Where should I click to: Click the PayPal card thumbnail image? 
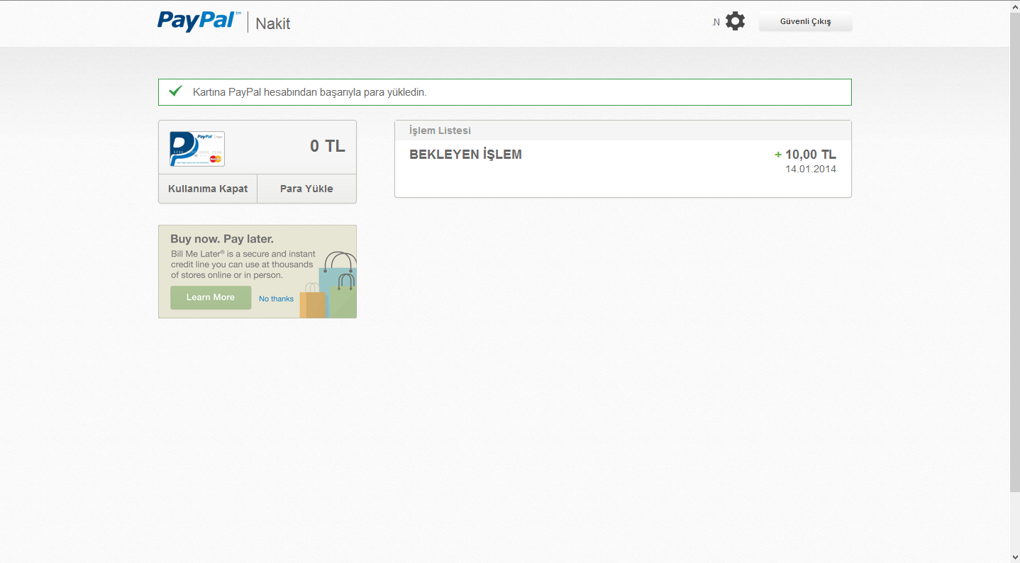197,149
